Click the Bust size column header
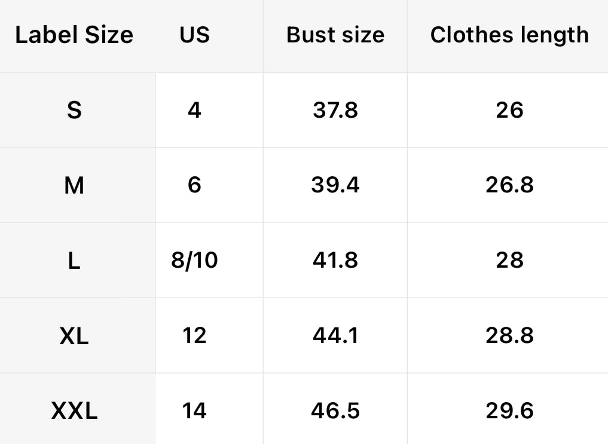Screen dimensions: 608x444 click(x=335, y=35)
